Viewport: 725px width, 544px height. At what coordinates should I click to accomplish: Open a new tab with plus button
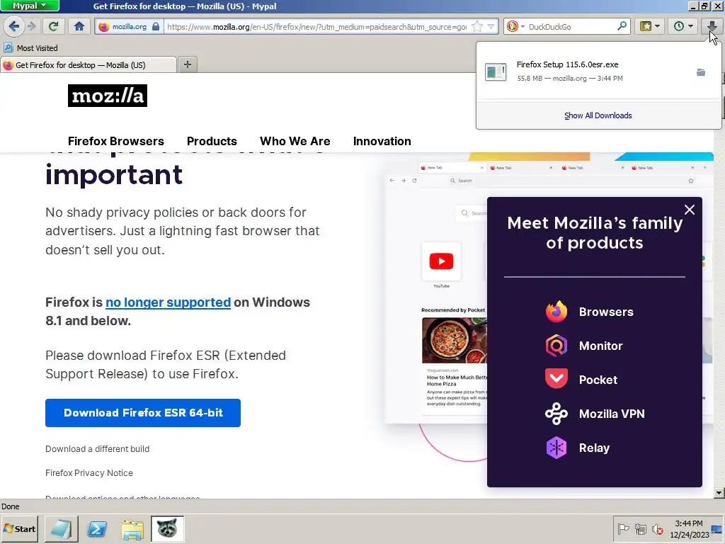tap(187, 64)
